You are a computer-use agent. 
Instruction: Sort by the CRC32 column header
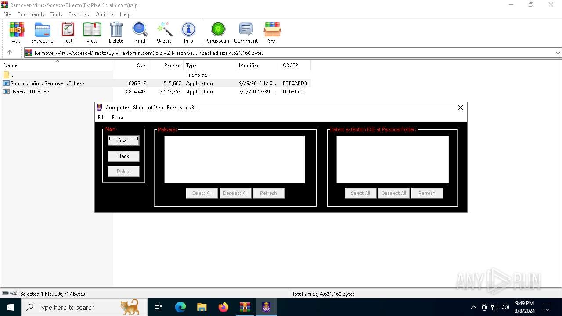pos(295,65)
